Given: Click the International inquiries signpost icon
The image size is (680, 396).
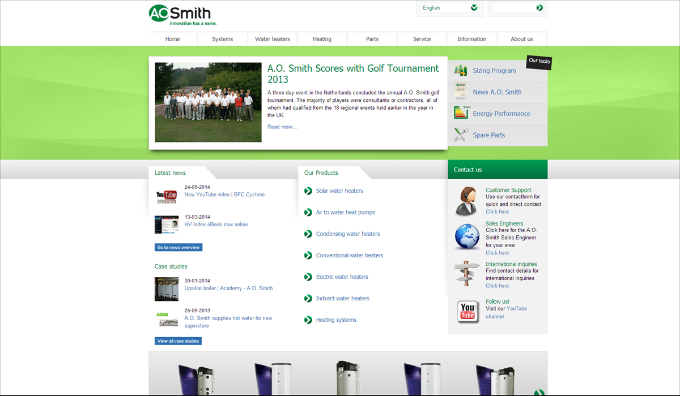Looking at the screenshot, I should (467, 273).
